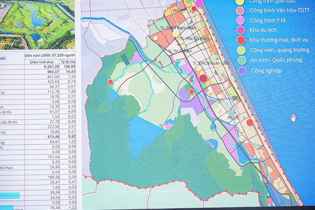Select the '76,45' area cell

55,208
